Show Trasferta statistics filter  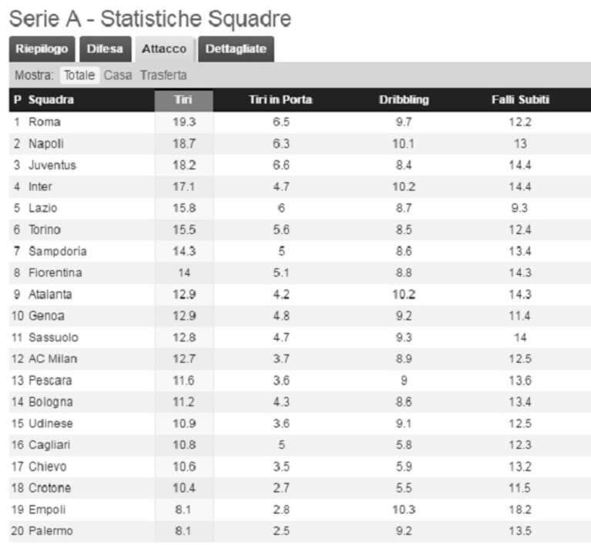[x=163, y=75]
